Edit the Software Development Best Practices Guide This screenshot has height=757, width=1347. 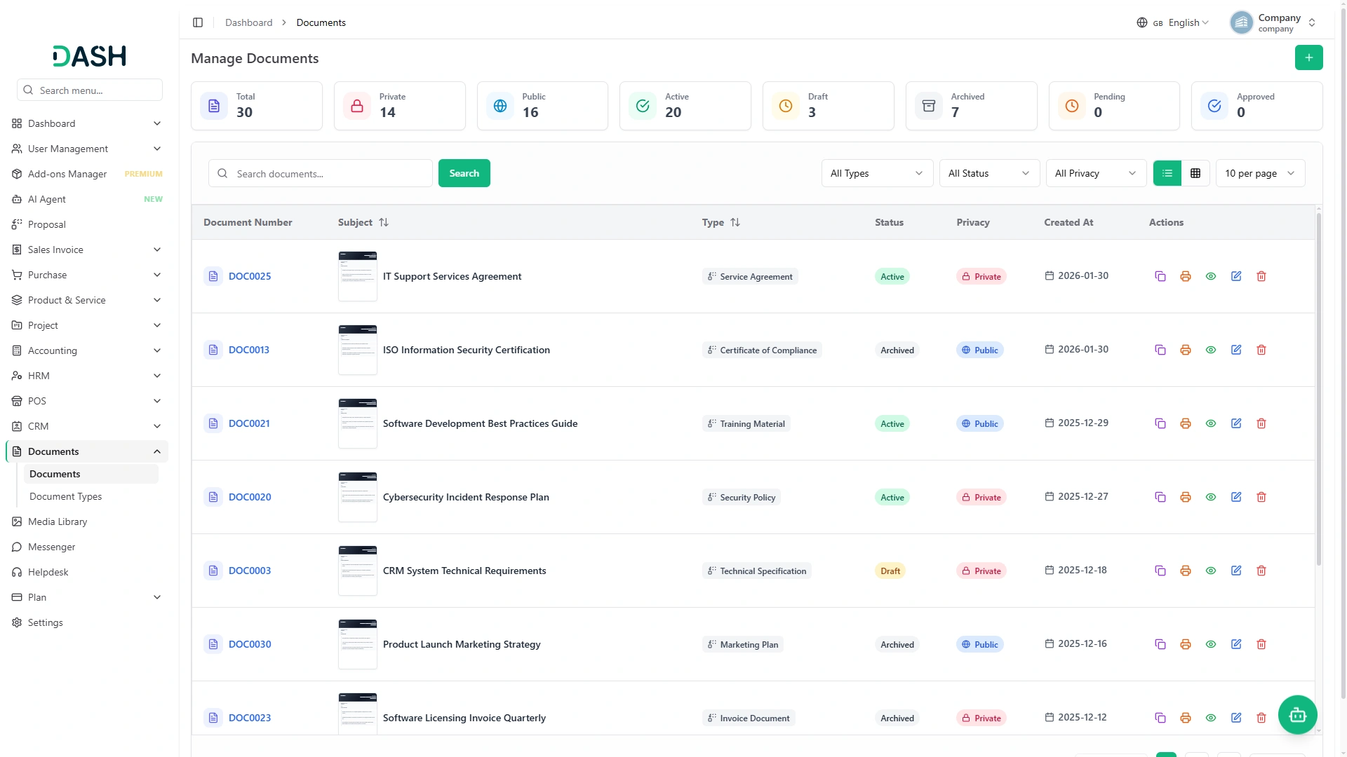[1235, 423]
